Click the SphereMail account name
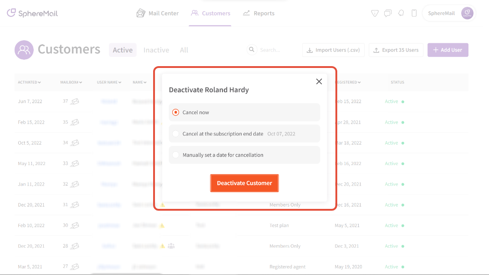 [441, 13]
